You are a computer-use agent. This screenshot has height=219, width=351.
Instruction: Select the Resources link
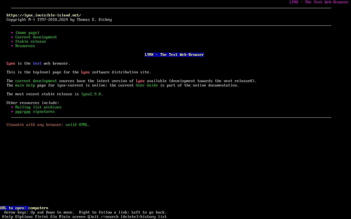pyautogui.click(x=25, y=46)
